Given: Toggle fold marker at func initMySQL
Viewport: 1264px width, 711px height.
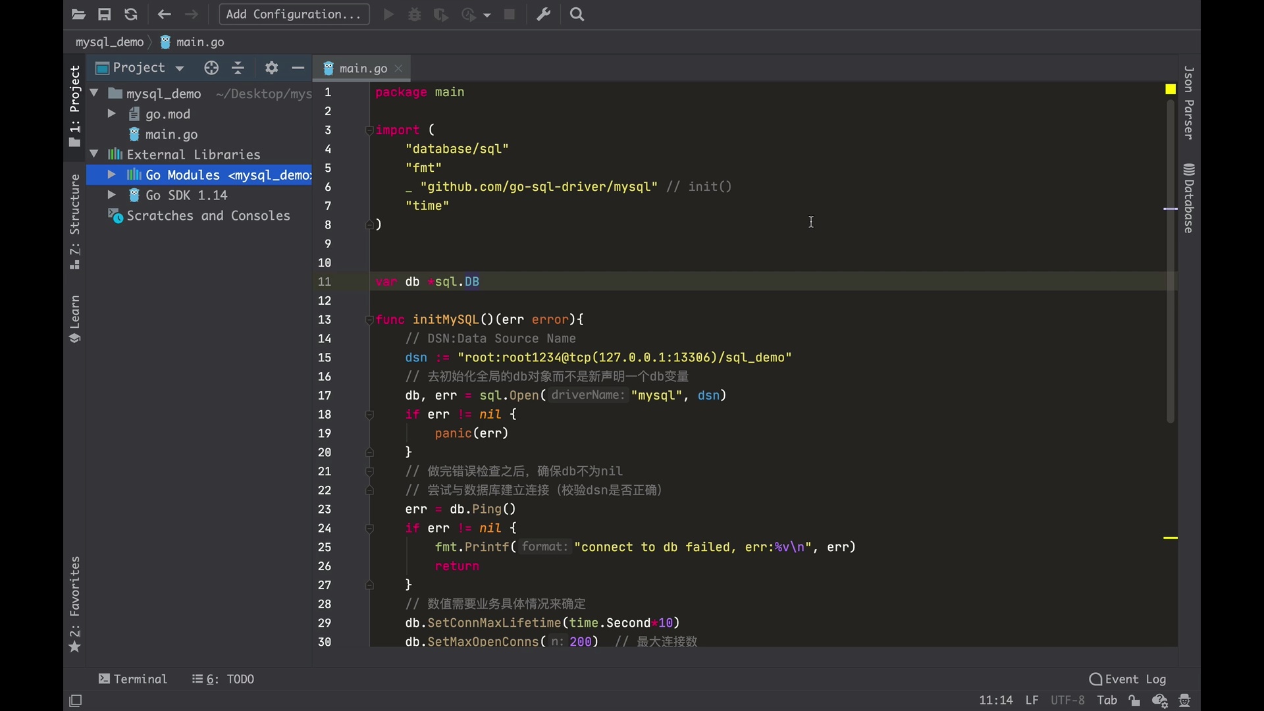Looking at the screenshot, I should (369, 320).
